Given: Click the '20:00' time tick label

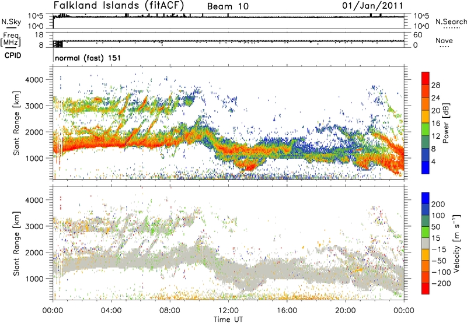Looking at the screenshot, I should 346,311.
